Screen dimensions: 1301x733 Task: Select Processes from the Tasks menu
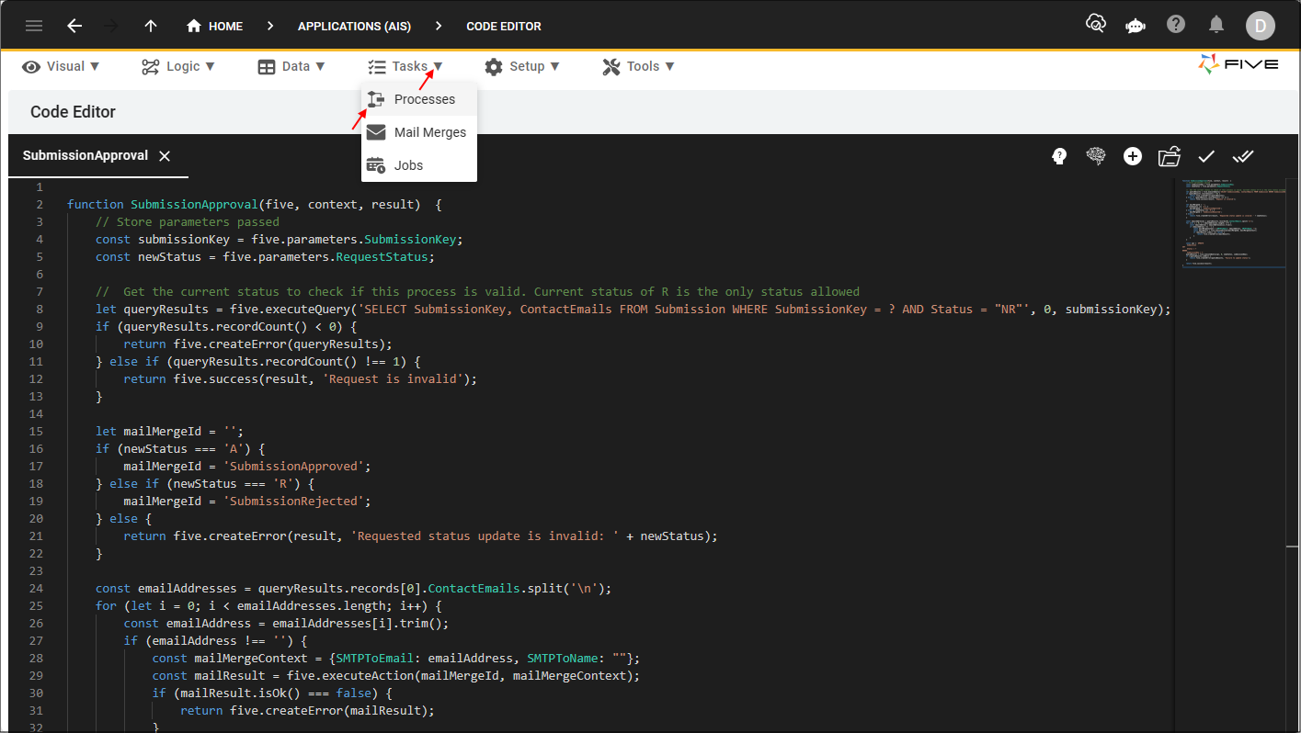[x=424, y=99]
